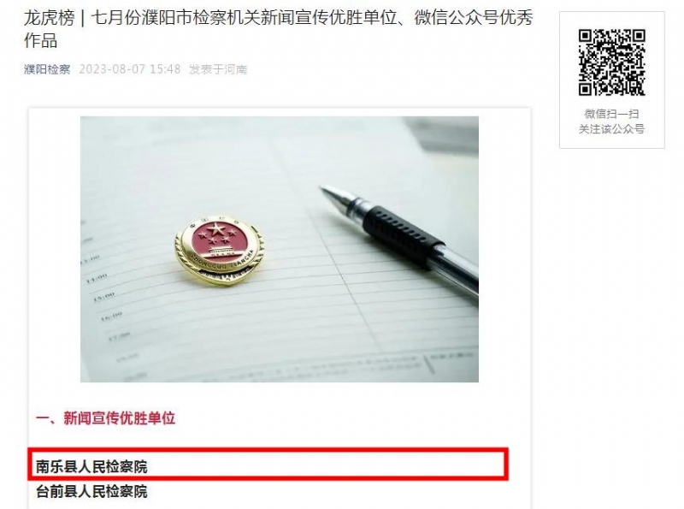Viewport: 684px width, 509px height.
Task: Open the notebook photo thumbnail
Action: coord(280,249)
